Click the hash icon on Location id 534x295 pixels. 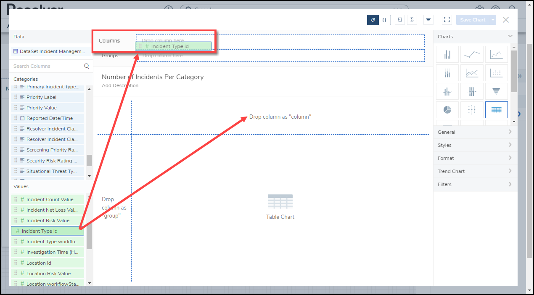(22, 263)
